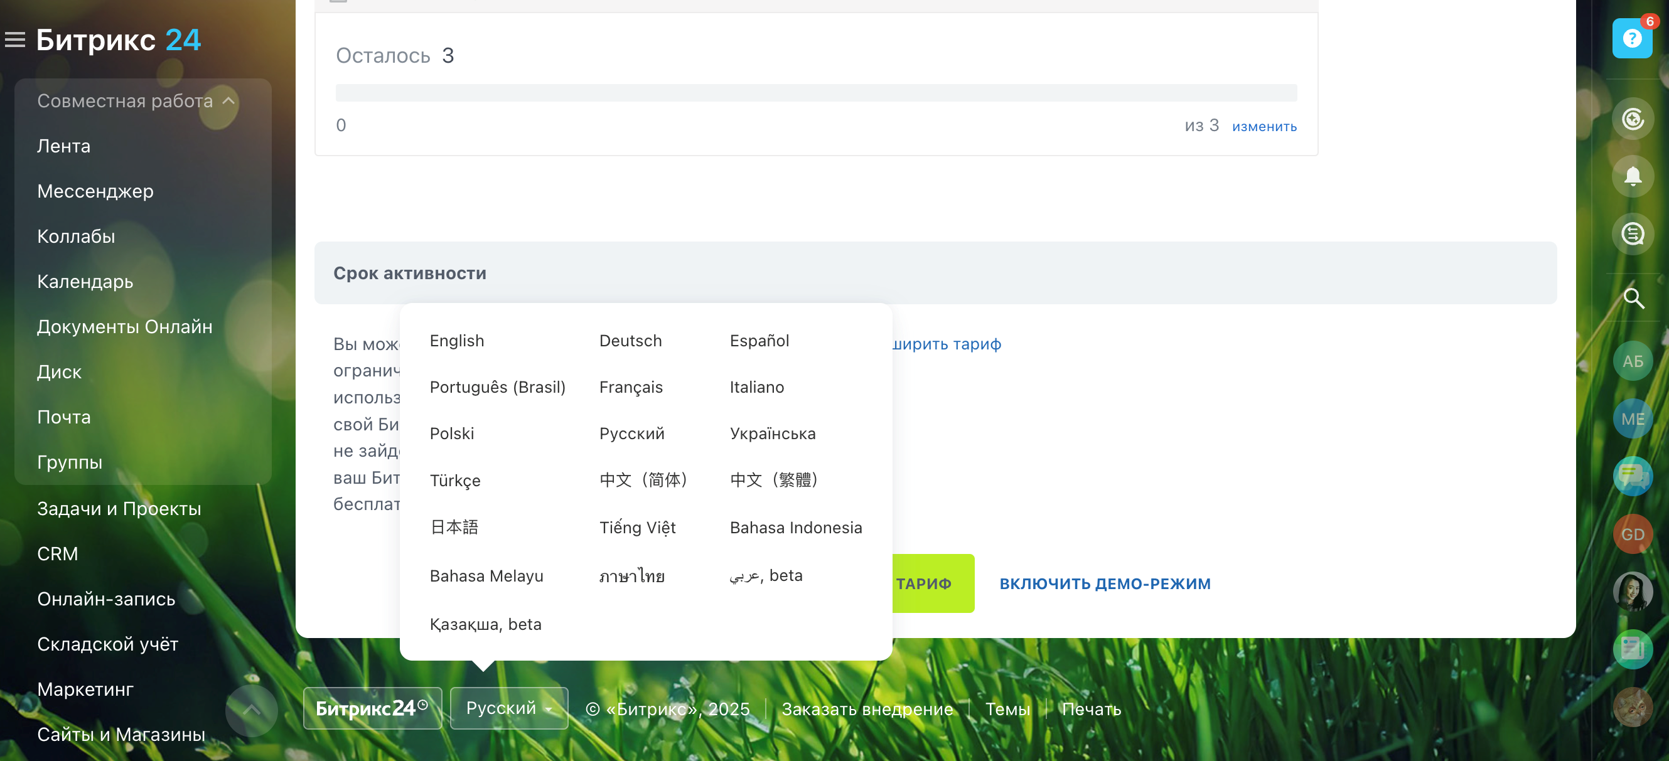Click Печать in the footer
The height and width of the screenshot is (761, 1669).
(1091, 709)
